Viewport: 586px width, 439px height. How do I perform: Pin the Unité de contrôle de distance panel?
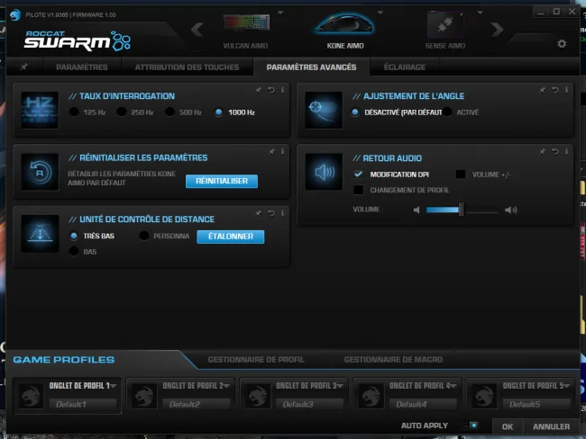click(x=258, y=213)
